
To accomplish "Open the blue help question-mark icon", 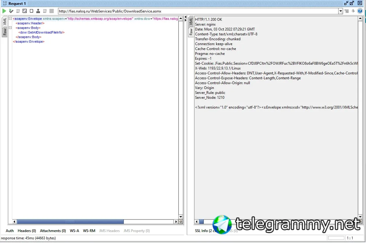I will tap(360, 11).
